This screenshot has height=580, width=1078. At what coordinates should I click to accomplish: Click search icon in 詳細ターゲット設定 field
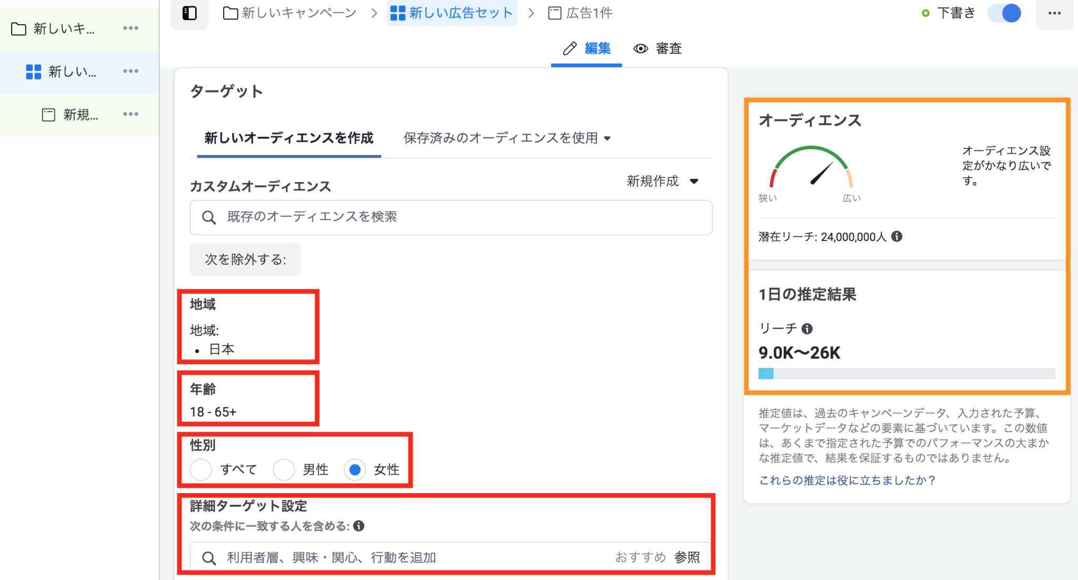pos(209,558)
